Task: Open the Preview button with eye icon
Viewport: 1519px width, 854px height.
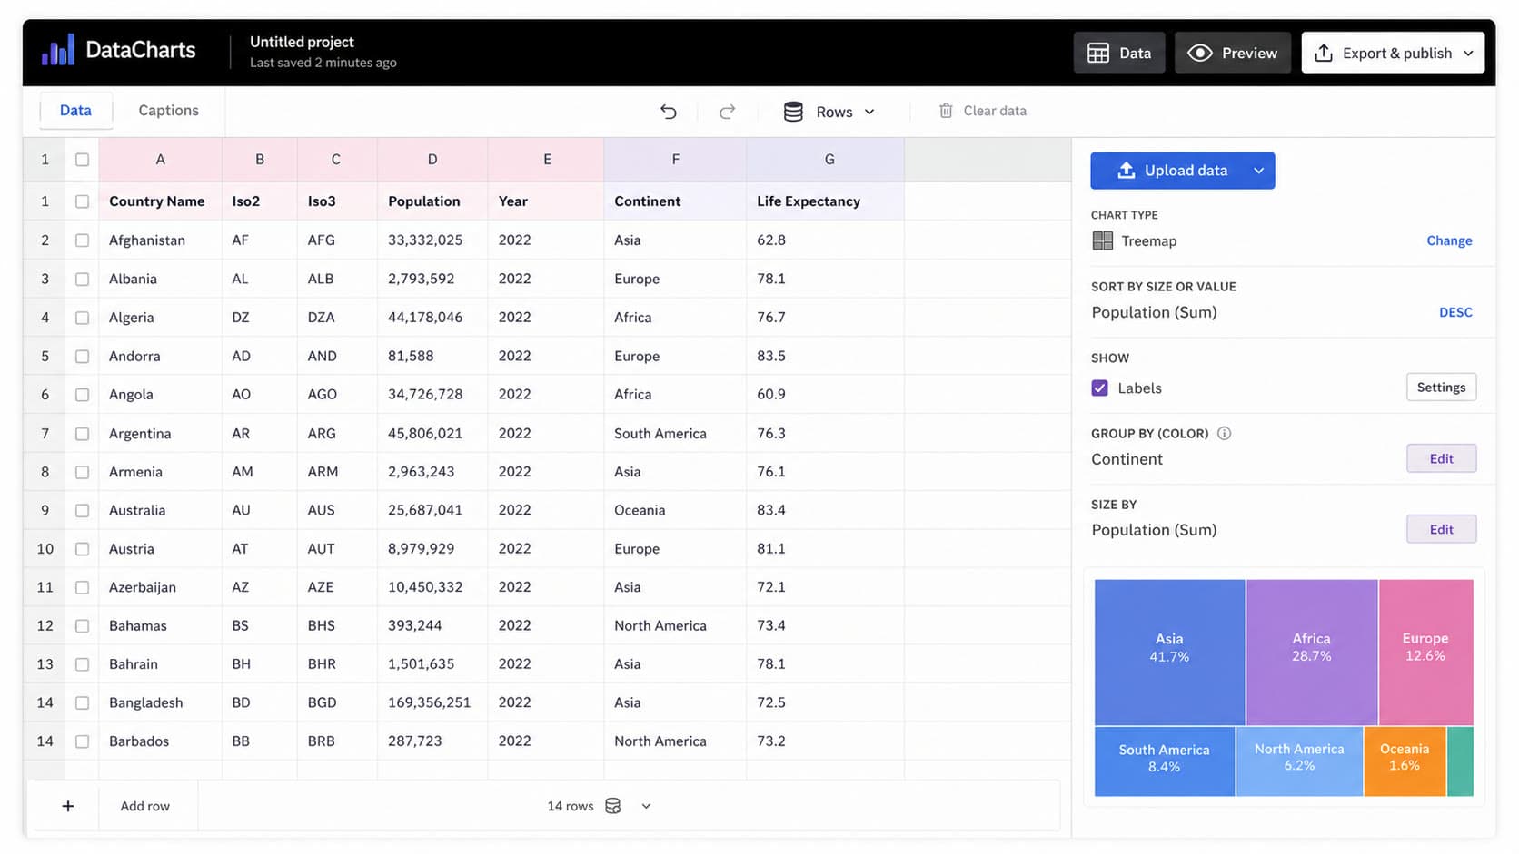Action: pyautogui.click(x=1233, y=53)
